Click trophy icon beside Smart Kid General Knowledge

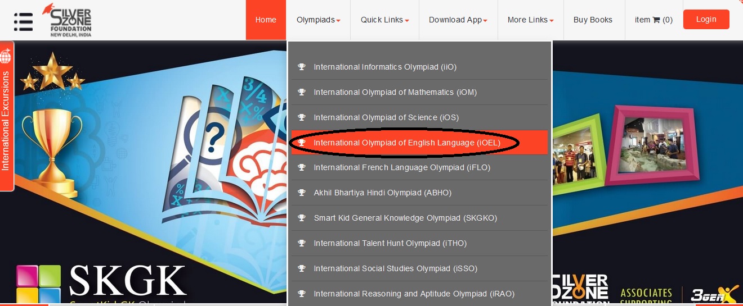(302, 218)
